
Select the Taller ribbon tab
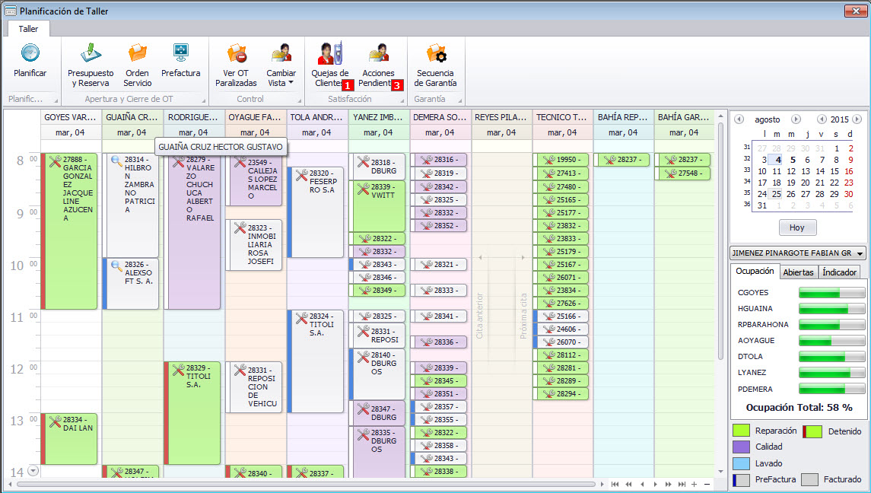pyautogui.click(x=28, y=28)
